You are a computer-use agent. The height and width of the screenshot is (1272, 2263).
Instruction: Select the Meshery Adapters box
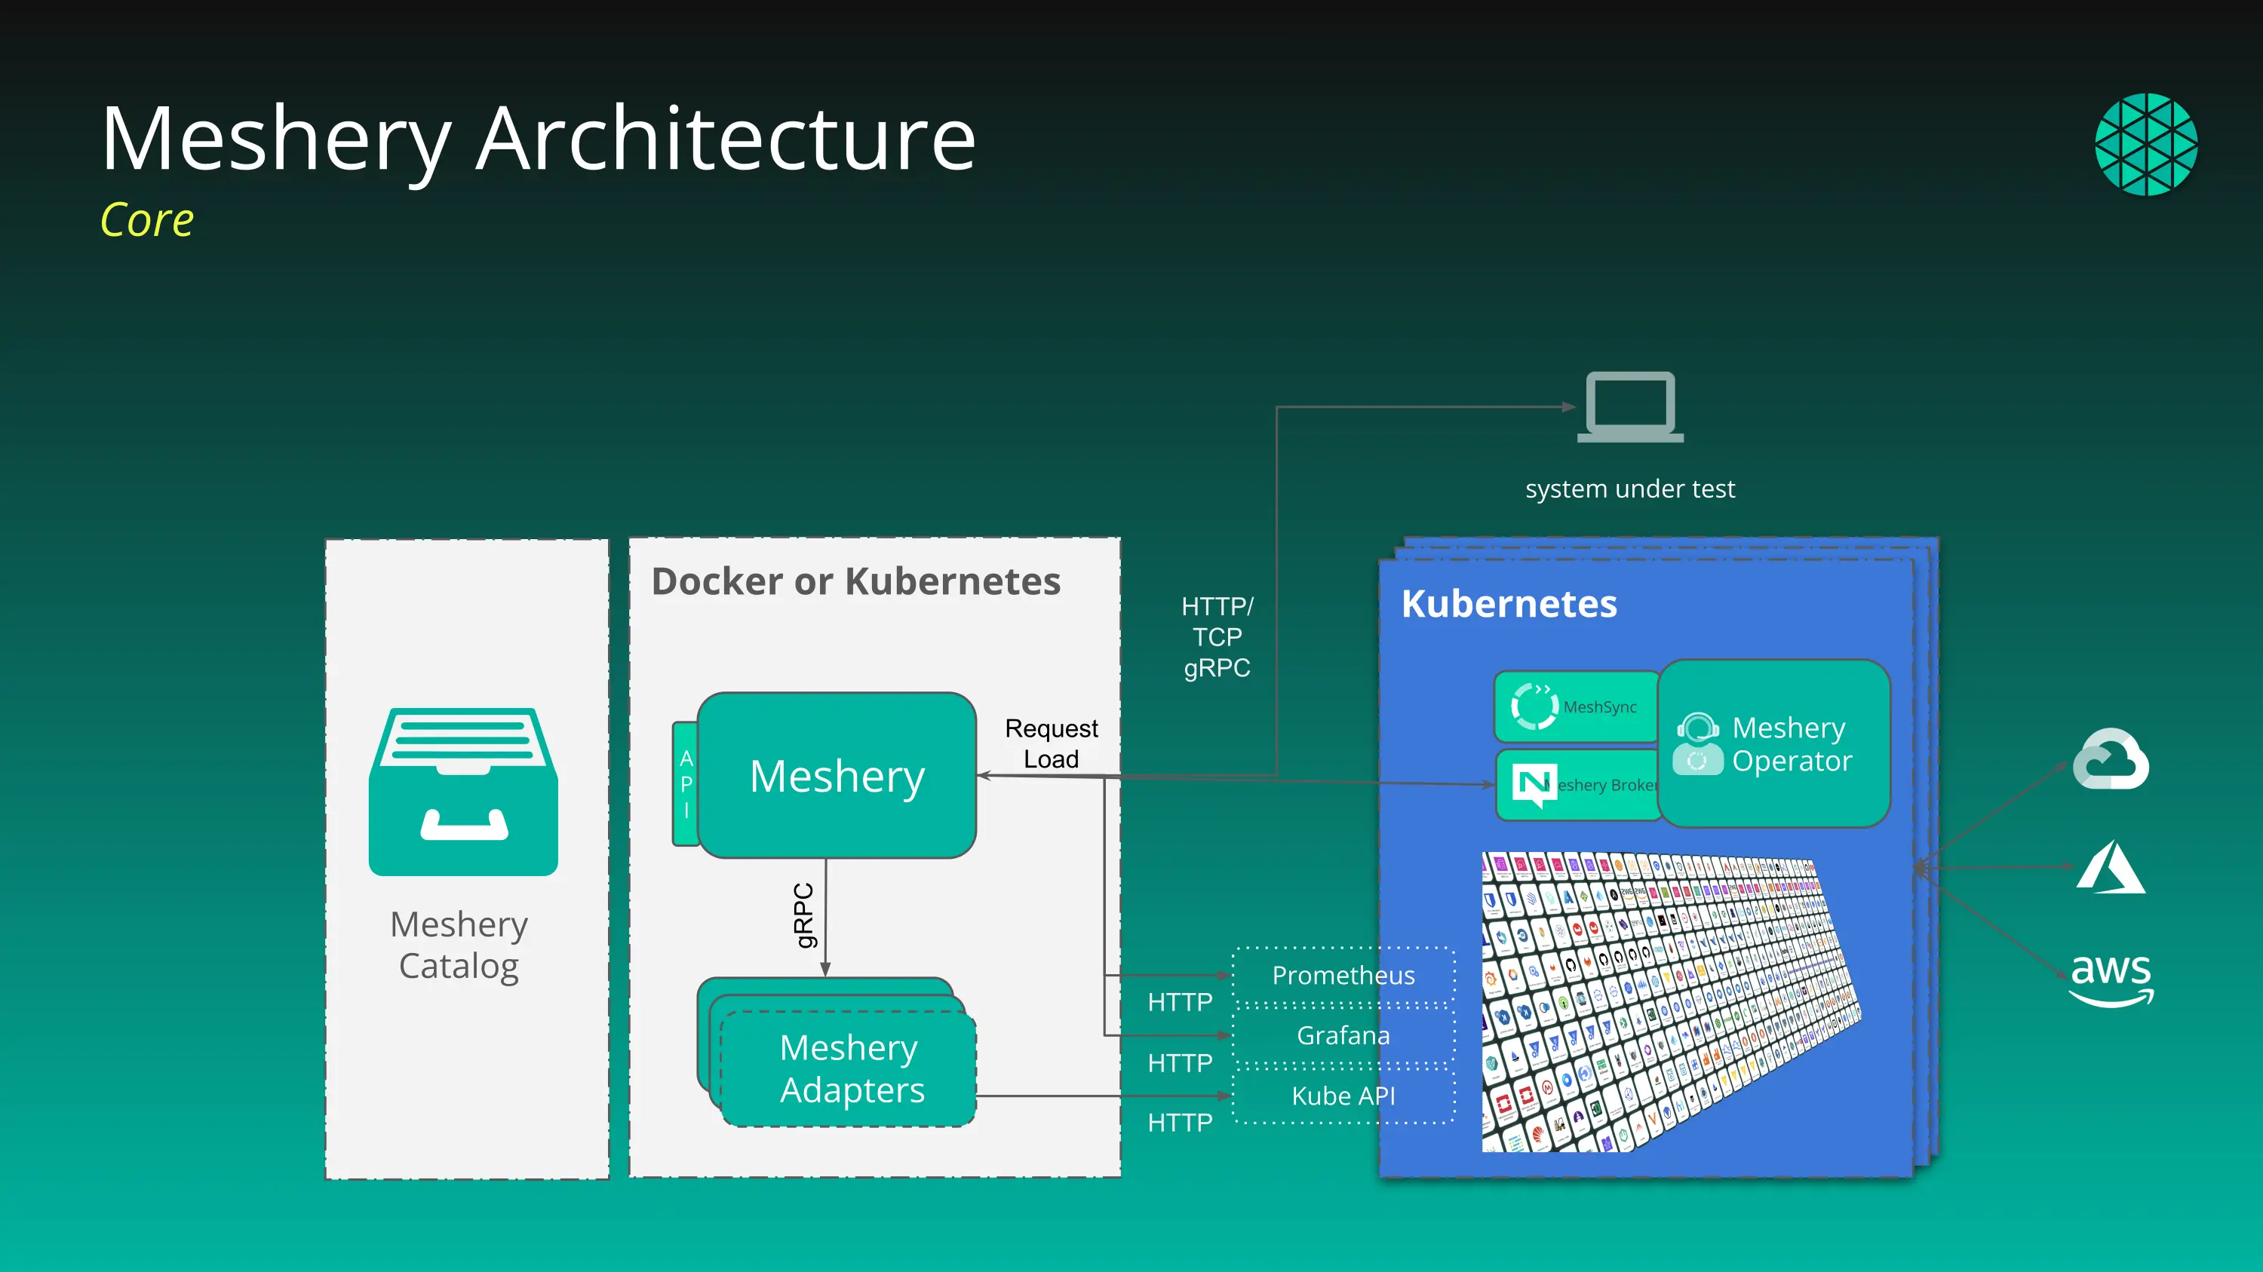[x=849, y=1068]
